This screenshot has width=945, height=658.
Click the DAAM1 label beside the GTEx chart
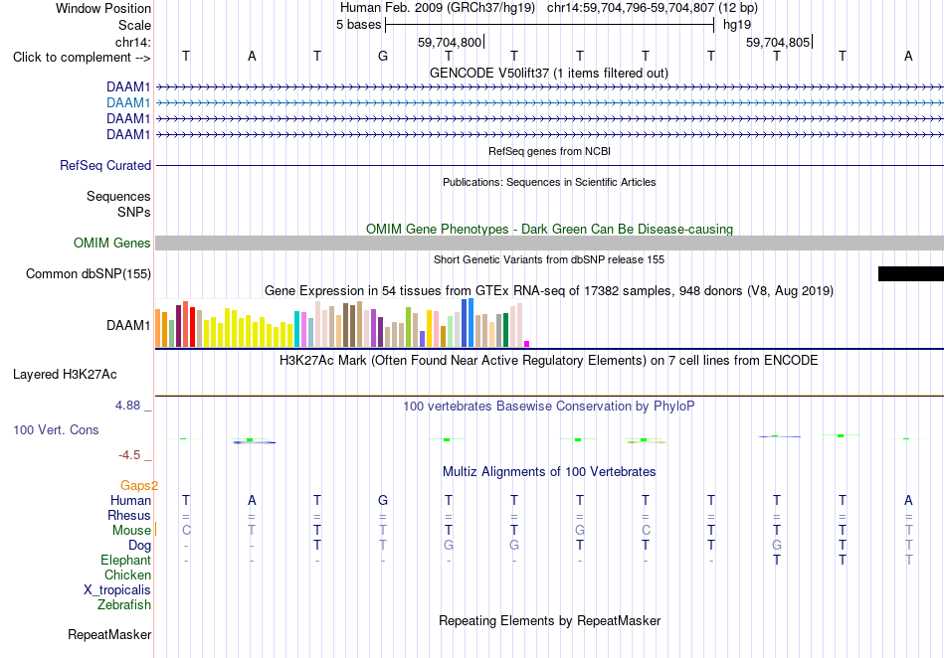pos(128,326)
